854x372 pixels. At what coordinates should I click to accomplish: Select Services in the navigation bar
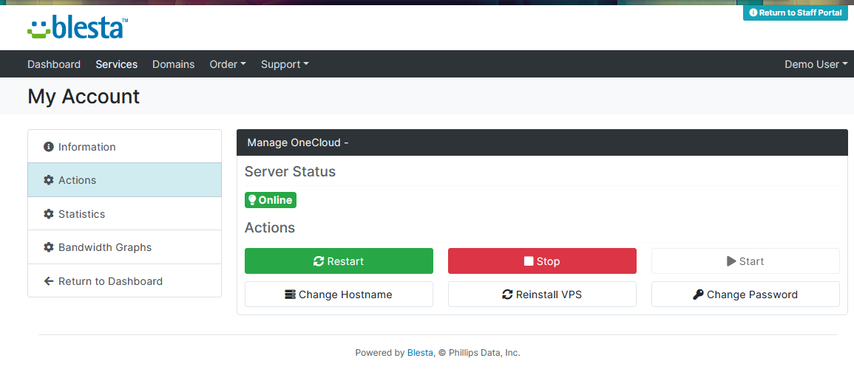(117, 64)
